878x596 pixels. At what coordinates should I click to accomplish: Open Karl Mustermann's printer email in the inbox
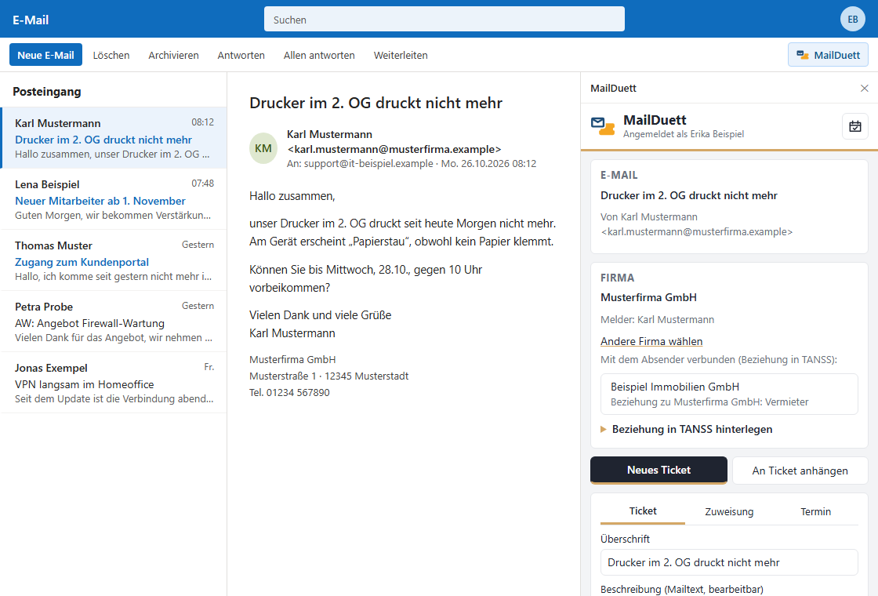tap(114, 138)
